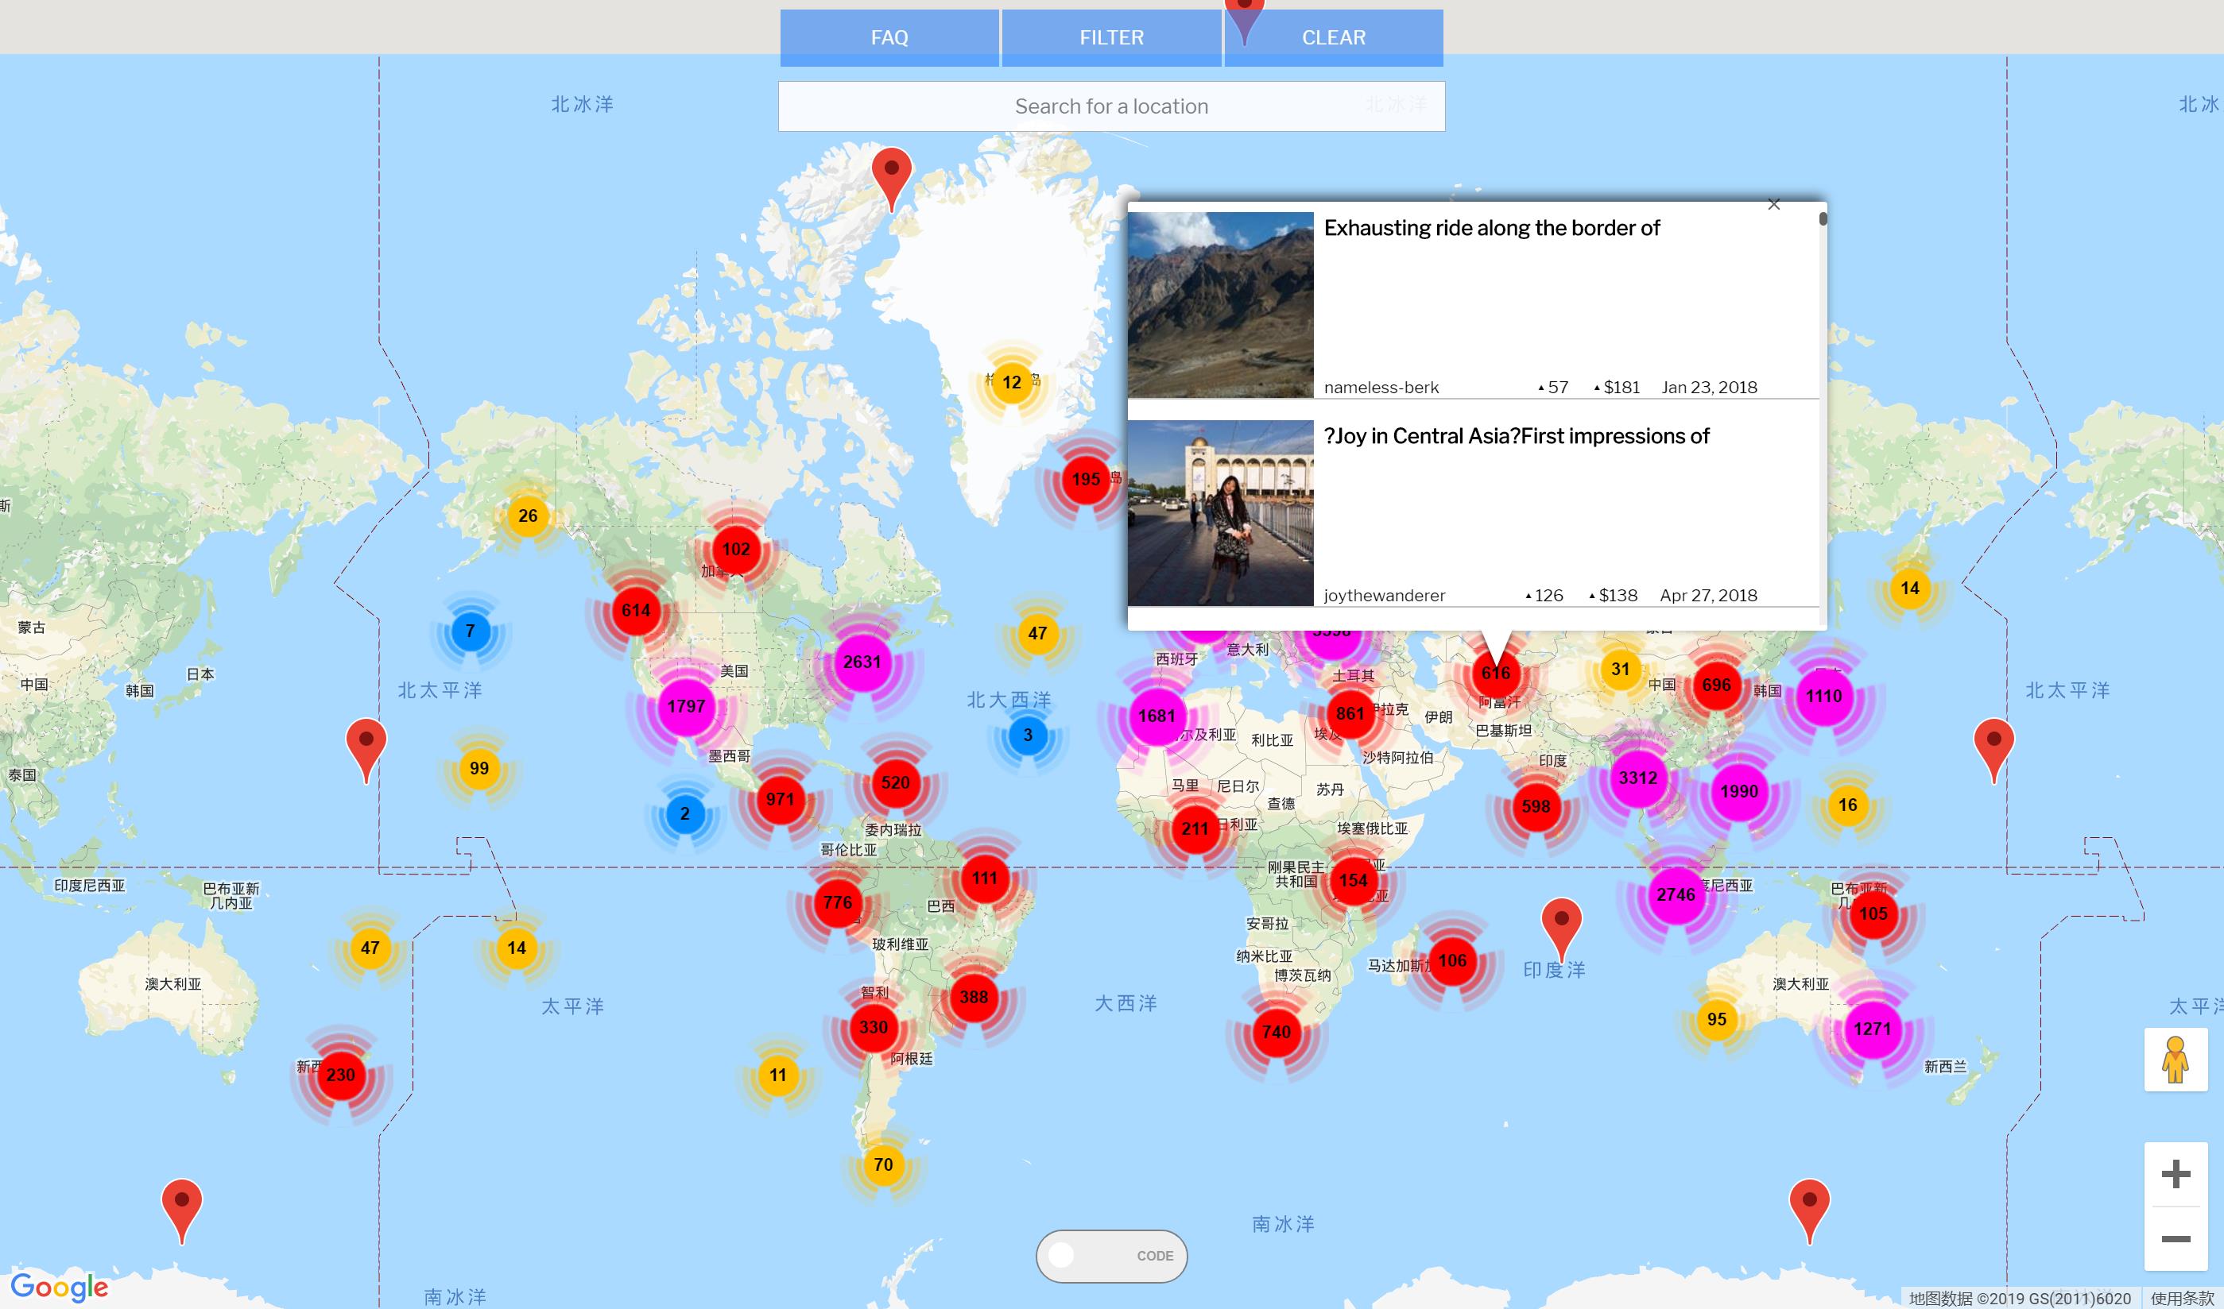Open the 'Exhausting ride along the border' post

pyautogui.click(x=1491, y=229)
